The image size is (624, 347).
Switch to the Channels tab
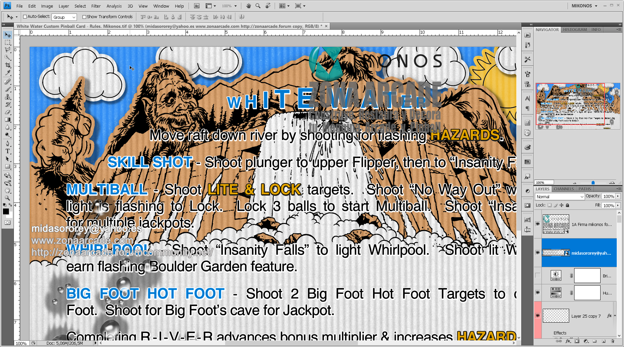point(564,189)
